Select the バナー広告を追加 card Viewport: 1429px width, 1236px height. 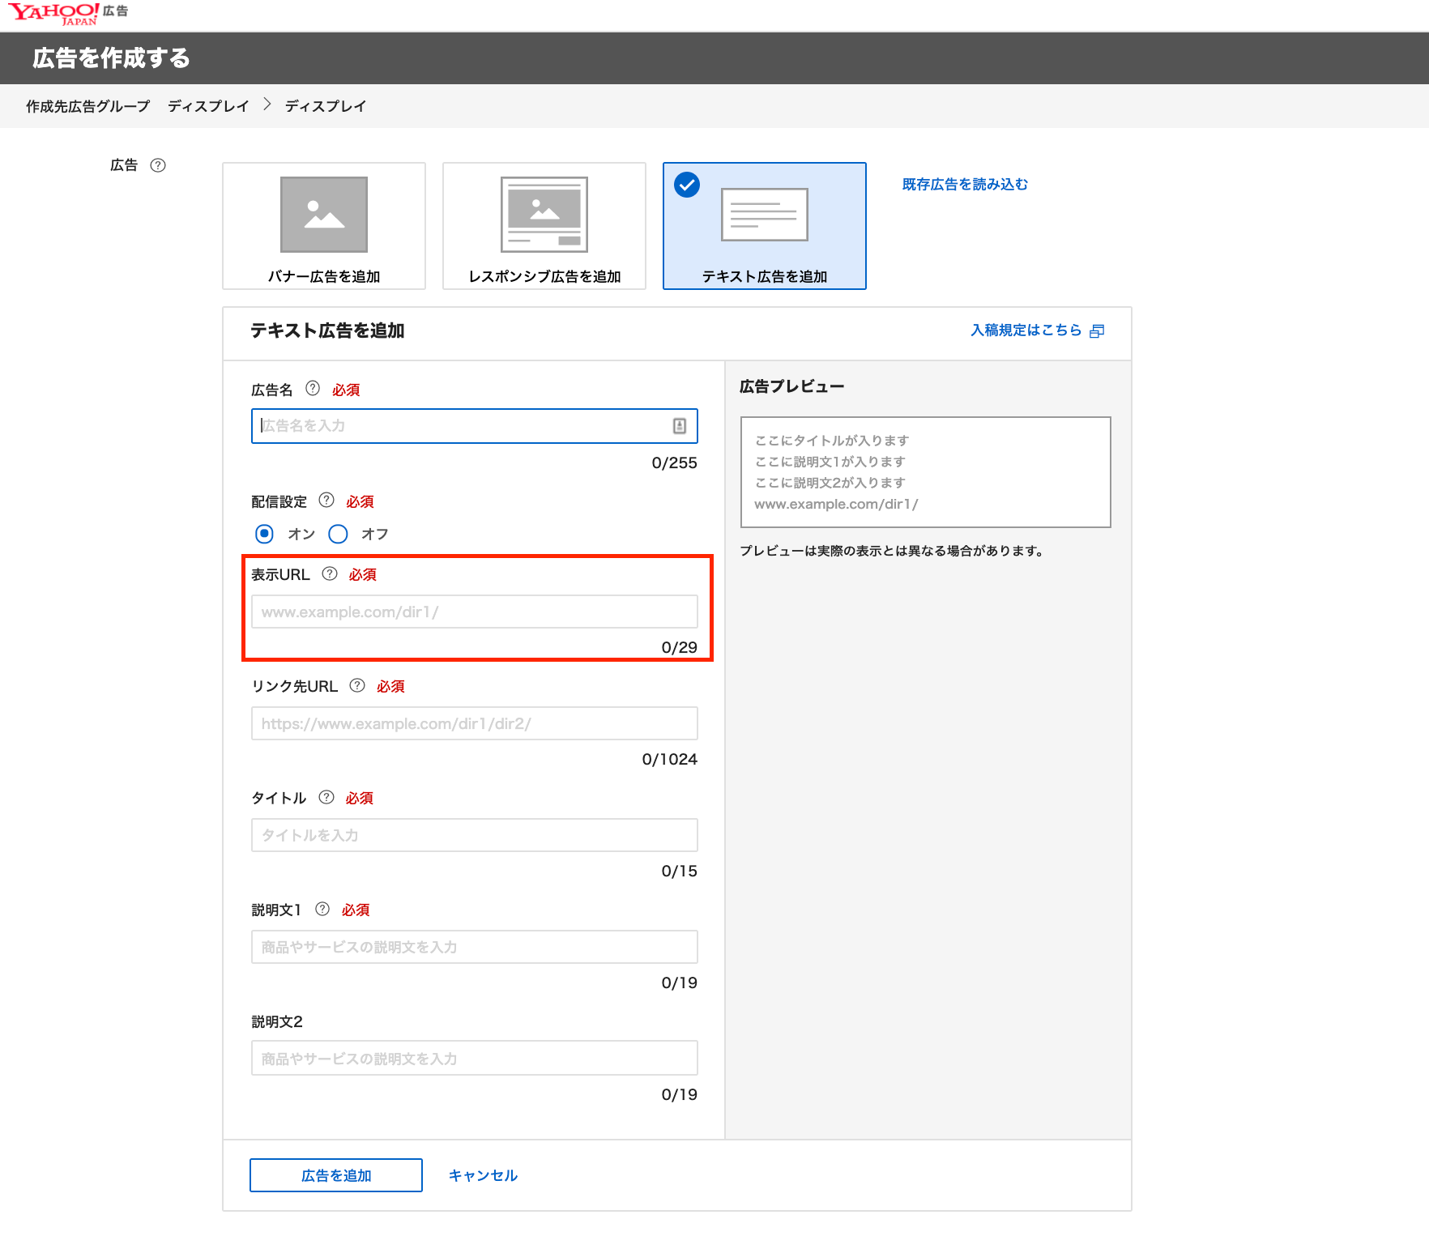324,226
